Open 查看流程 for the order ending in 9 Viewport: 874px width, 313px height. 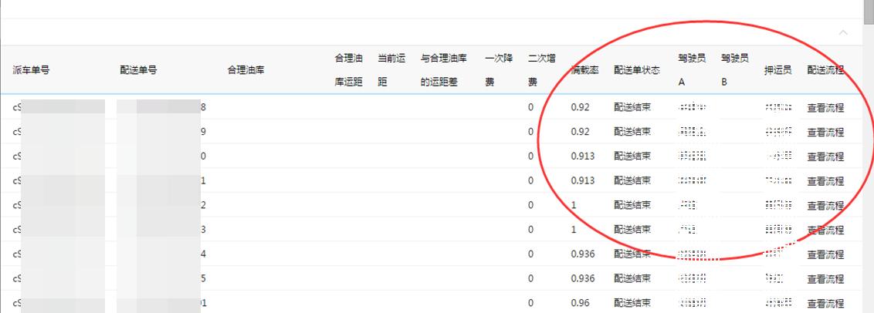pos(825,132)
